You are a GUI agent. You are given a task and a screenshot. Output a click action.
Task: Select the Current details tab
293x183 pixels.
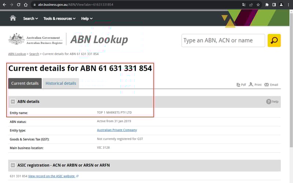click(25, 83)
